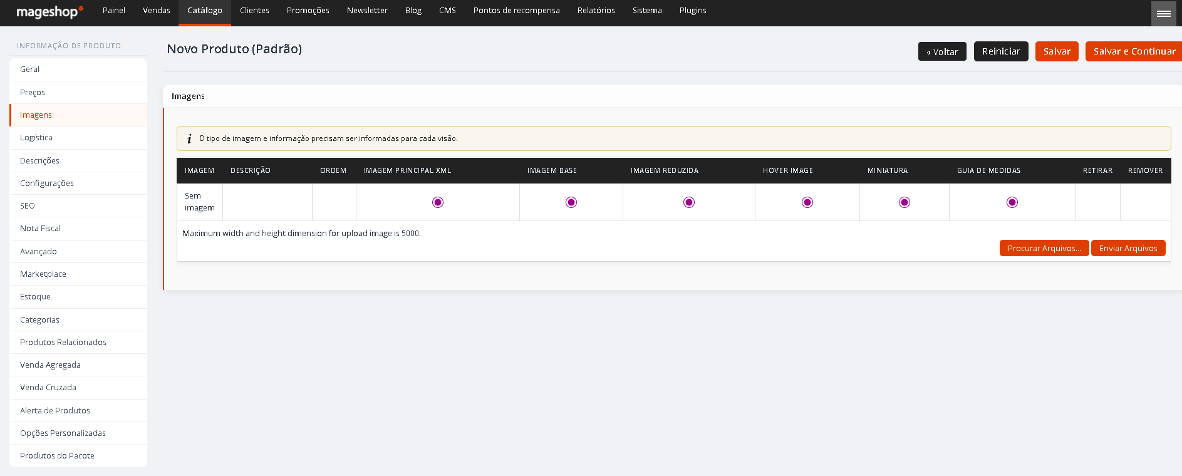
Task: Go back with the Voltar button
Action: (942, 51)
